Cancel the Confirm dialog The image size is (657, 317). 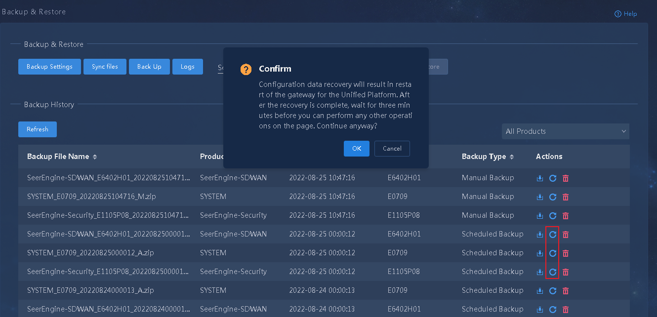[392, 149]
